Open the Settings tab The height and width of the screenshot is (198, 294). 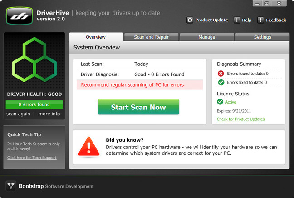pyautogui.click(x=262, y=37)
